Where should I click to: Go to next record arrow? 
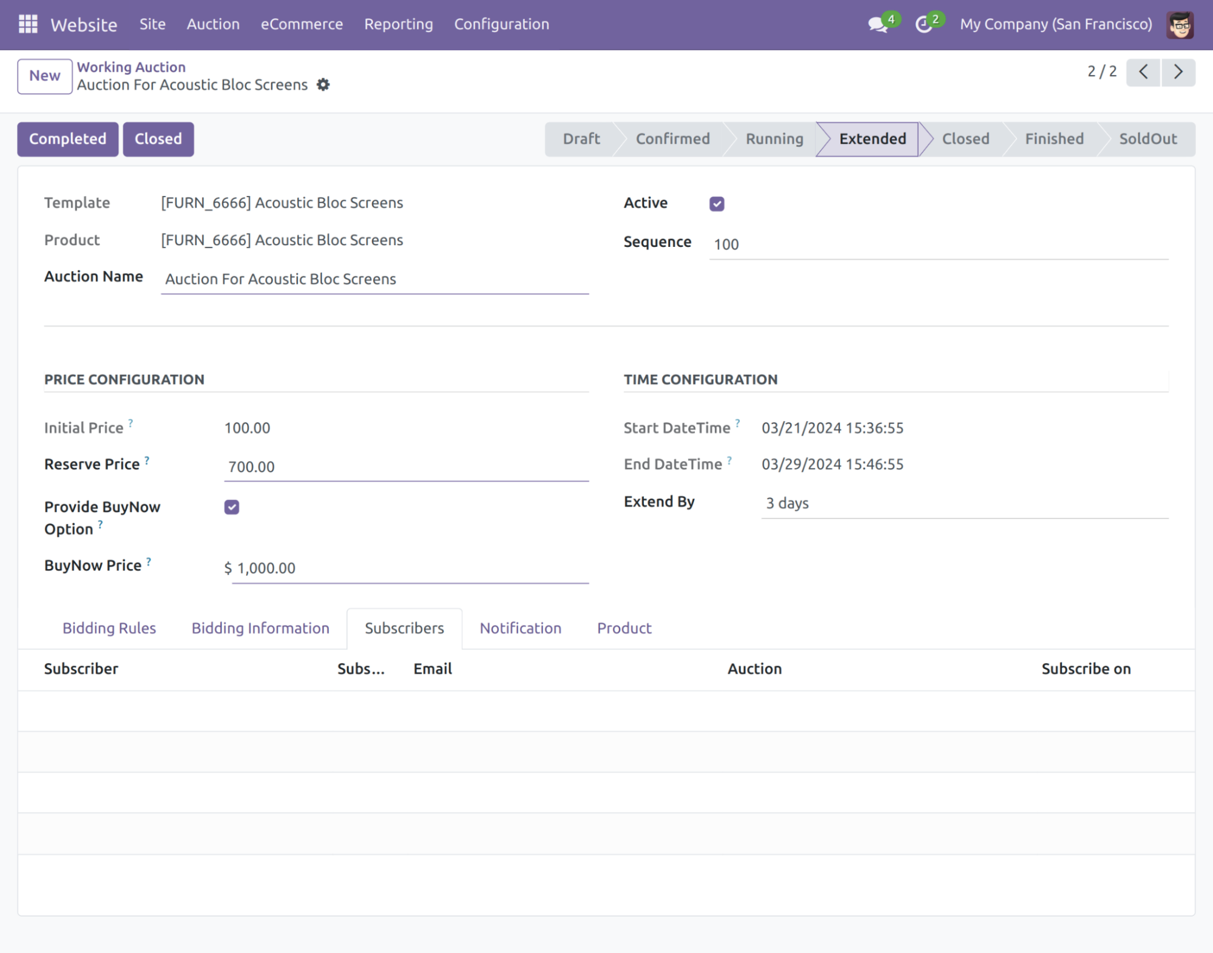(x=1178, y=72)
